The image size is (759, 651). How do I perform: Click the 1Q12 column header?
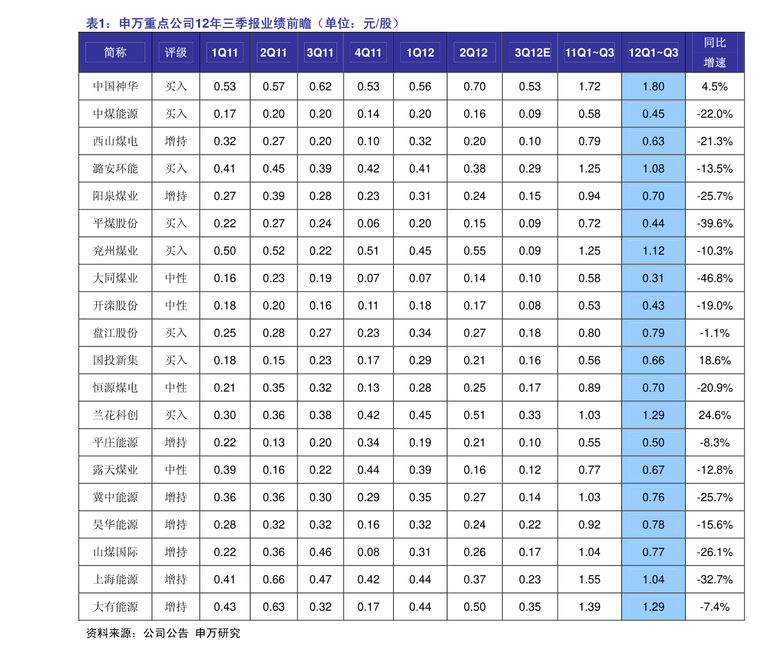tap(420, 52)
